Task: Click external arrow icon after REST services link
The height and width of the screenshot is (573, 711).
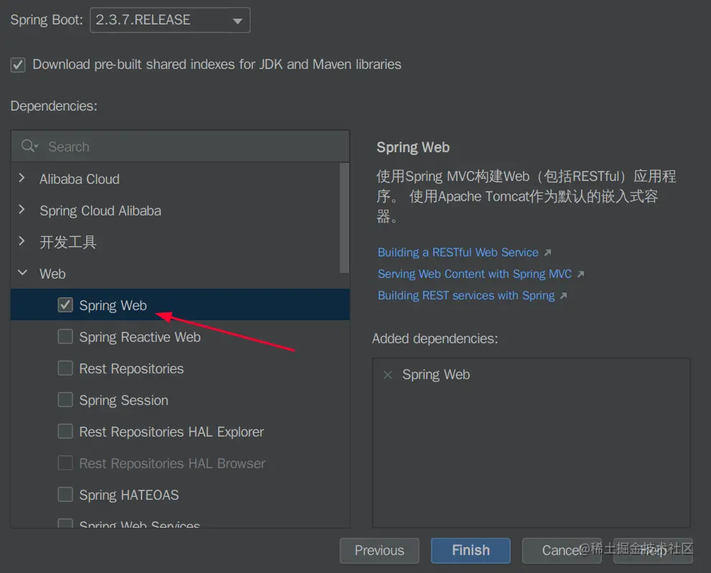Action: pos(564,296)
